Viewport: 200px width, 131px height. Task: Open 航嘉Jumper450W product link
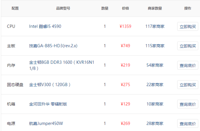[x=46, y=124]
